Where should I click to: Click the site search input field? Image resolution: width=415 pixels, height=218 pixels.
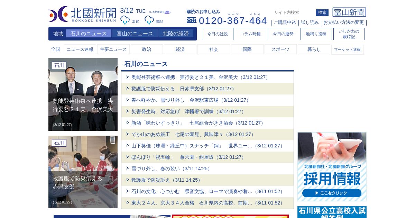pyautogui.click(x=295, y=12)
